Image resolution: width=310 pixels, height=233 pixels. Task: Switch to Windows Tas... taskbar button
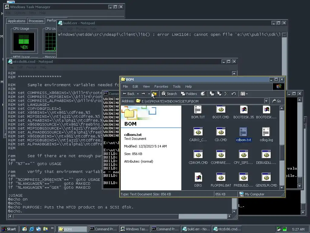pyautogui.click(x=134, y=229)
